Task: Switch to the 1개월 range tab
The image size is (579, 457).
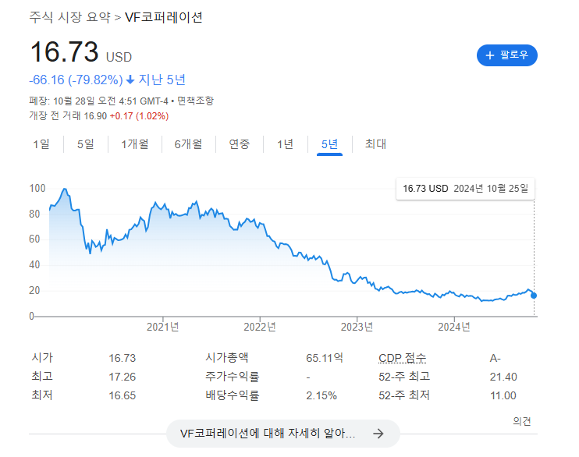Action: (140, 143)
